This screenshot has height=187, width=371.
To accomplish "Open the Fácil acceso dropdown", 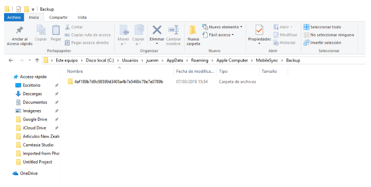I will (219, 35).
